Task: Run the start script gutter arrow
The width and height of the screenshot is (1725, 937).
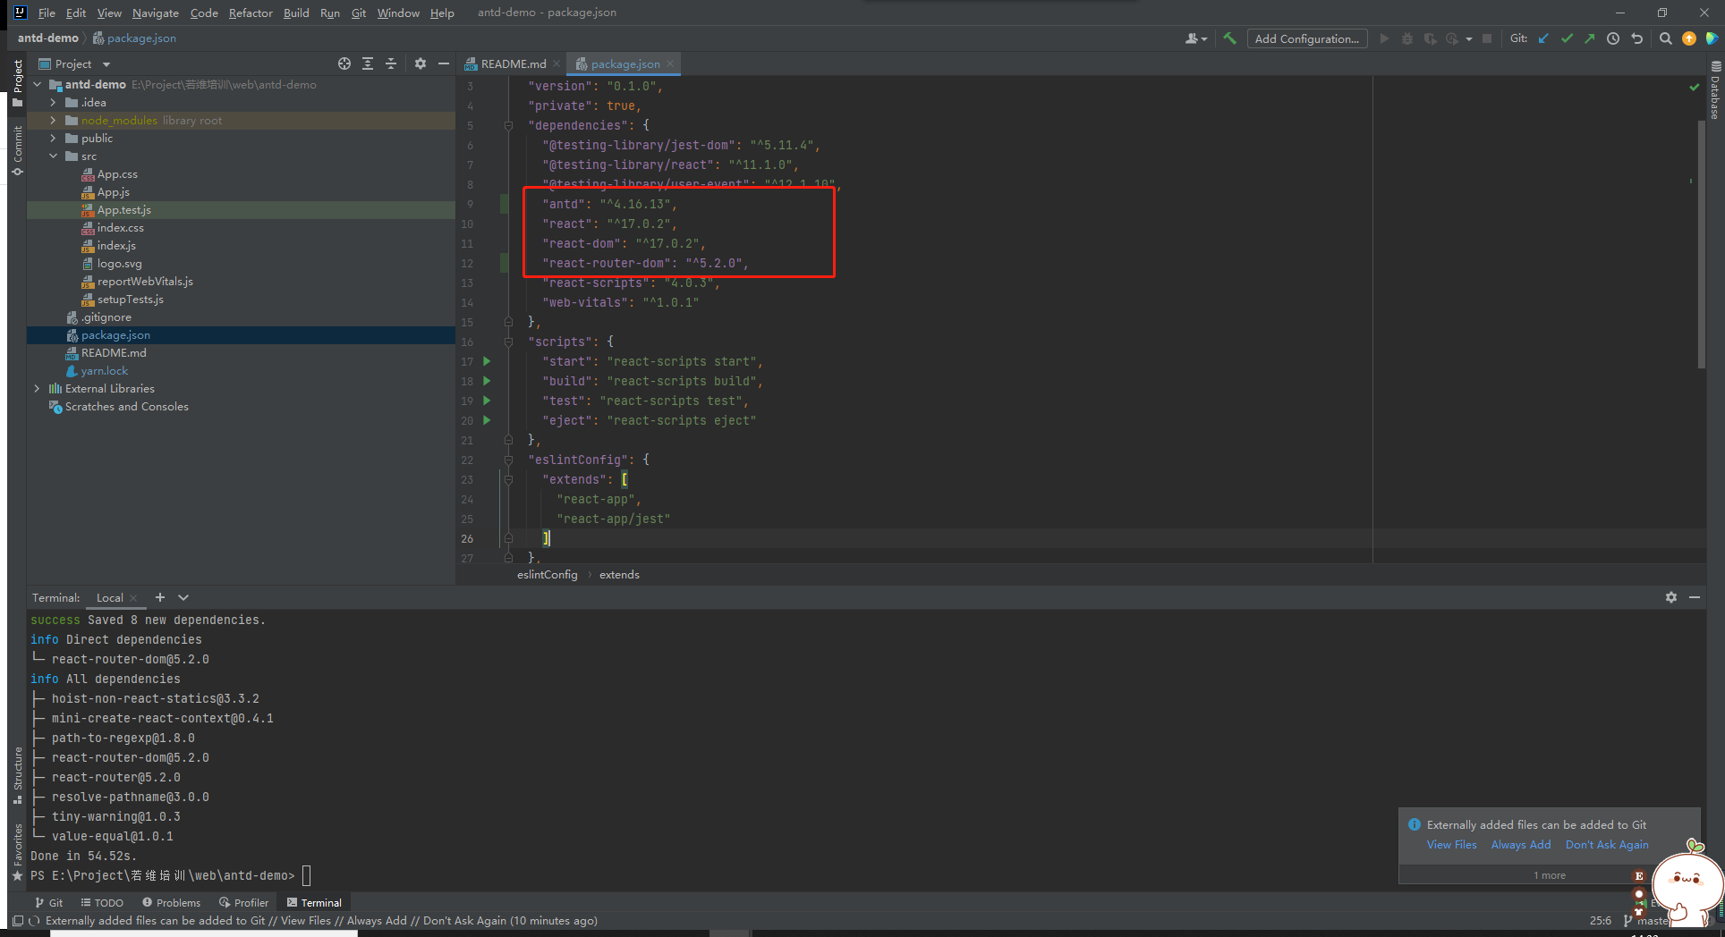Action: 487,361
